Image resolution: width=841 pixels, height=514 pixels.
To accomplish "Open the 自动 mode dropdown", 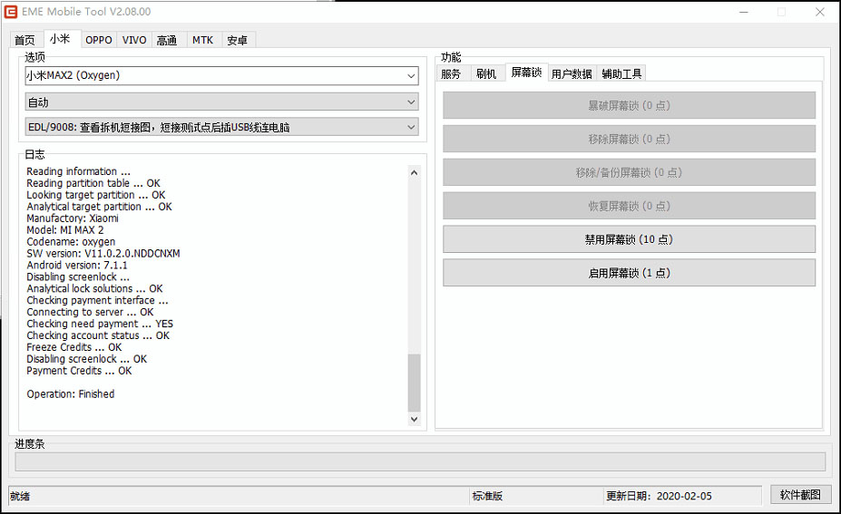I will (x=221, y=102).
